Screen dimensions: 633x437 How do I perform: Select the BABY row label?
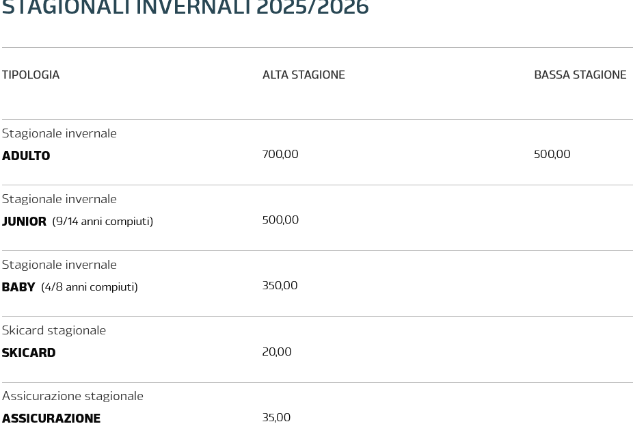pos(18,287)
